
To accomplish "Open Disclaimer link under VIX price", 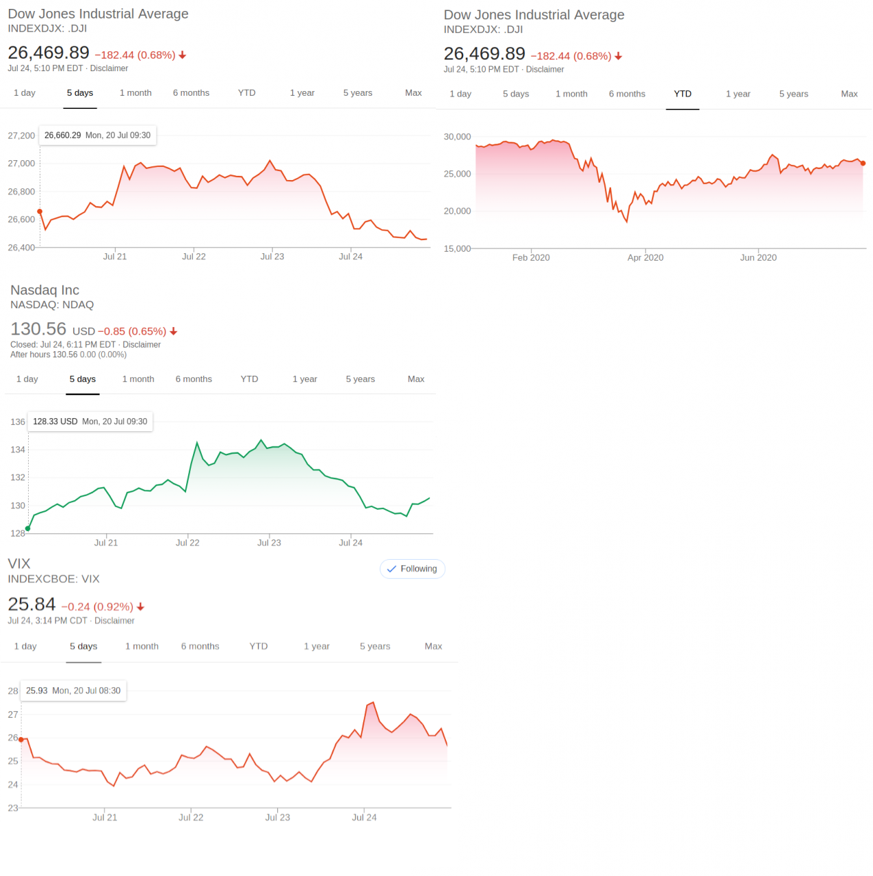I will pos(114,621).
